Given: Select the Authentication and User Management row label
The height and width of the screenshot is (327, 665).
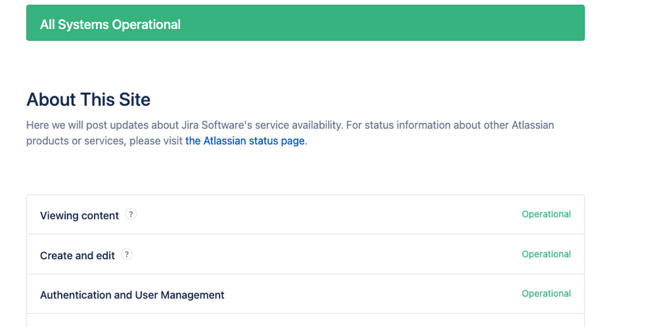Looking at the screenshot, I should [x=132, y=295].
